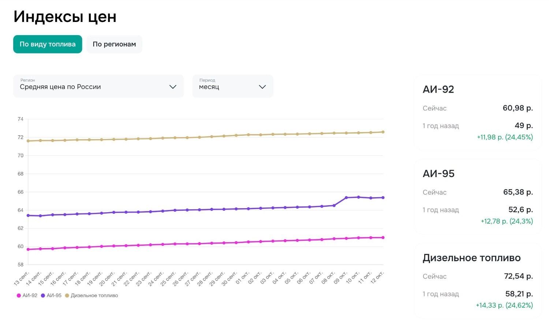Click the АИ-95 data point on 09 окт.

click(x=346, y=198)
